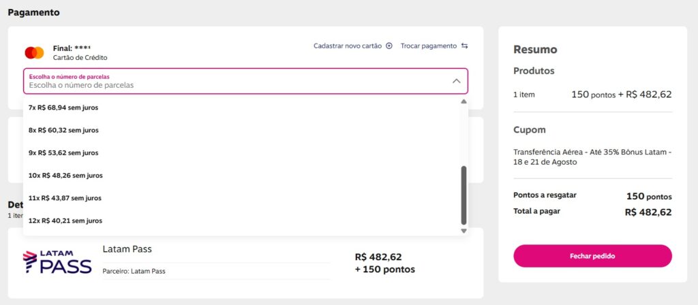Click the installments list scroll up arrow
This screenshot has height=305, width=698.
pyautogui.click(x=464, y=101)
